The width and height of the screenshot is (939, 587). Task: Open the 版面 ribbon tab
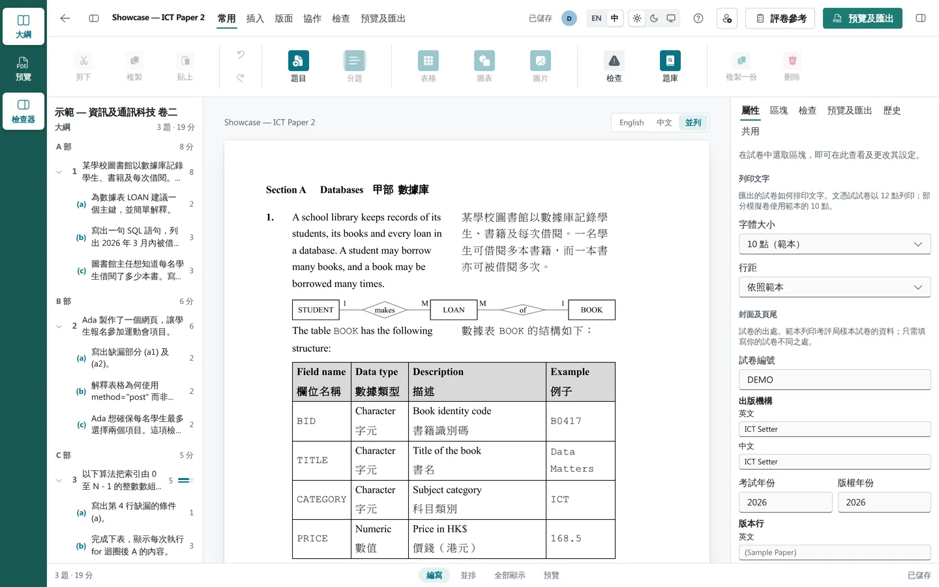click(x=284, y=18)
